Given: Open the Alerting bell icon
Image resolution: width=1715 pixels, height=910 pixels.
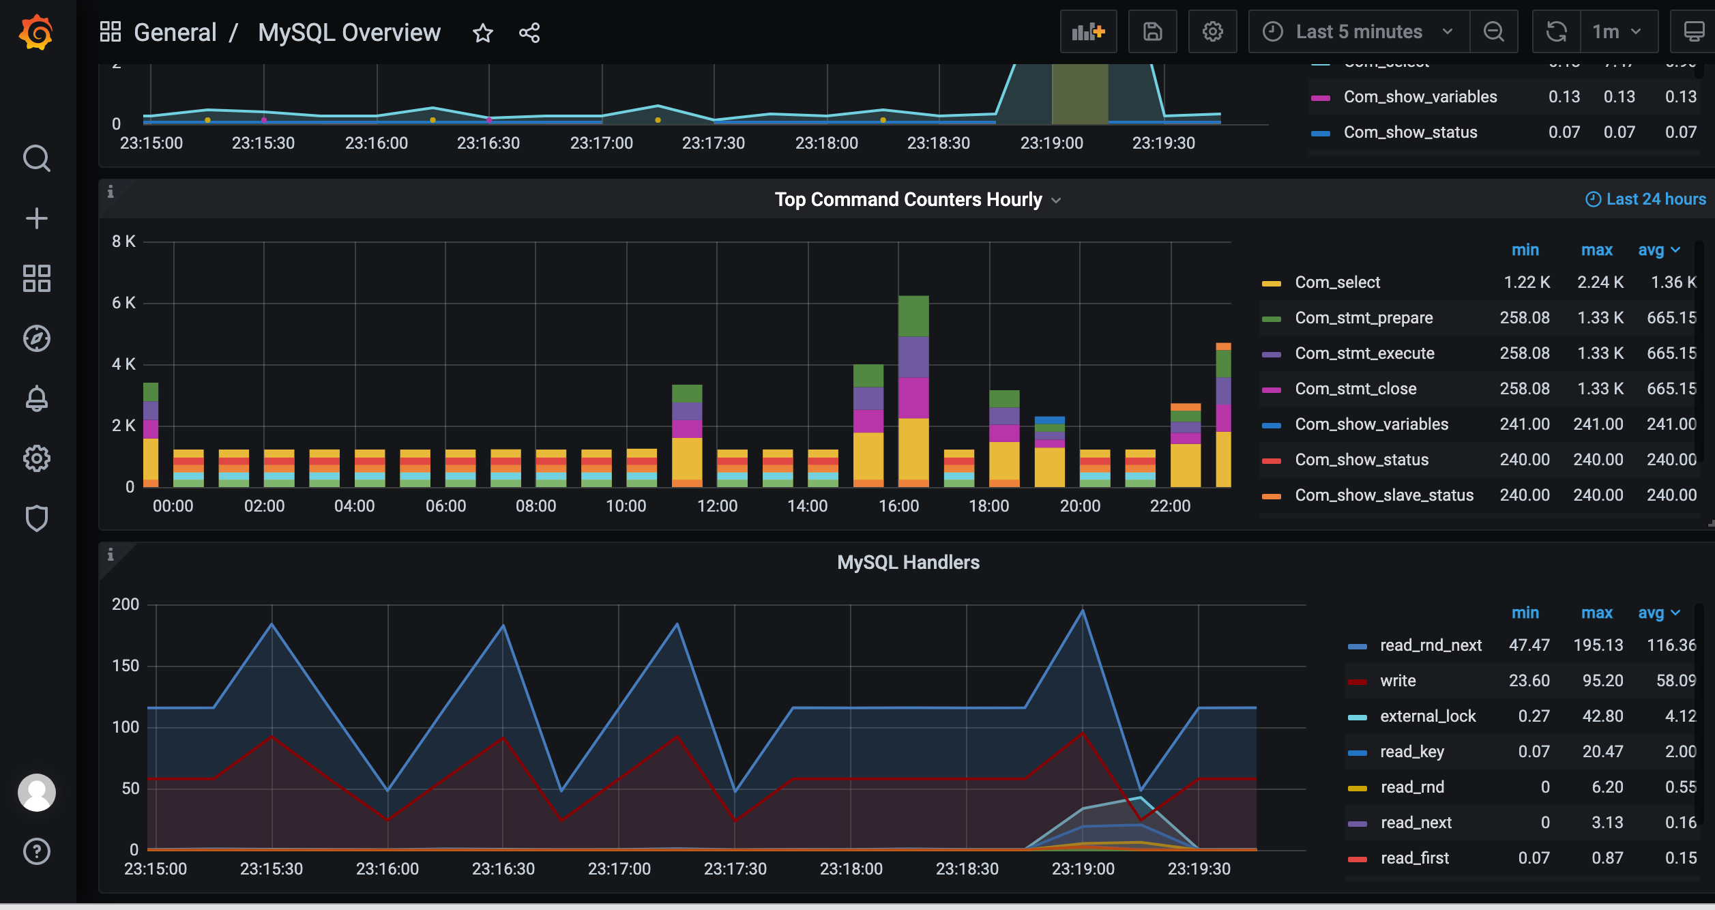Looking at the screenshot, I should tap(36, 398).
